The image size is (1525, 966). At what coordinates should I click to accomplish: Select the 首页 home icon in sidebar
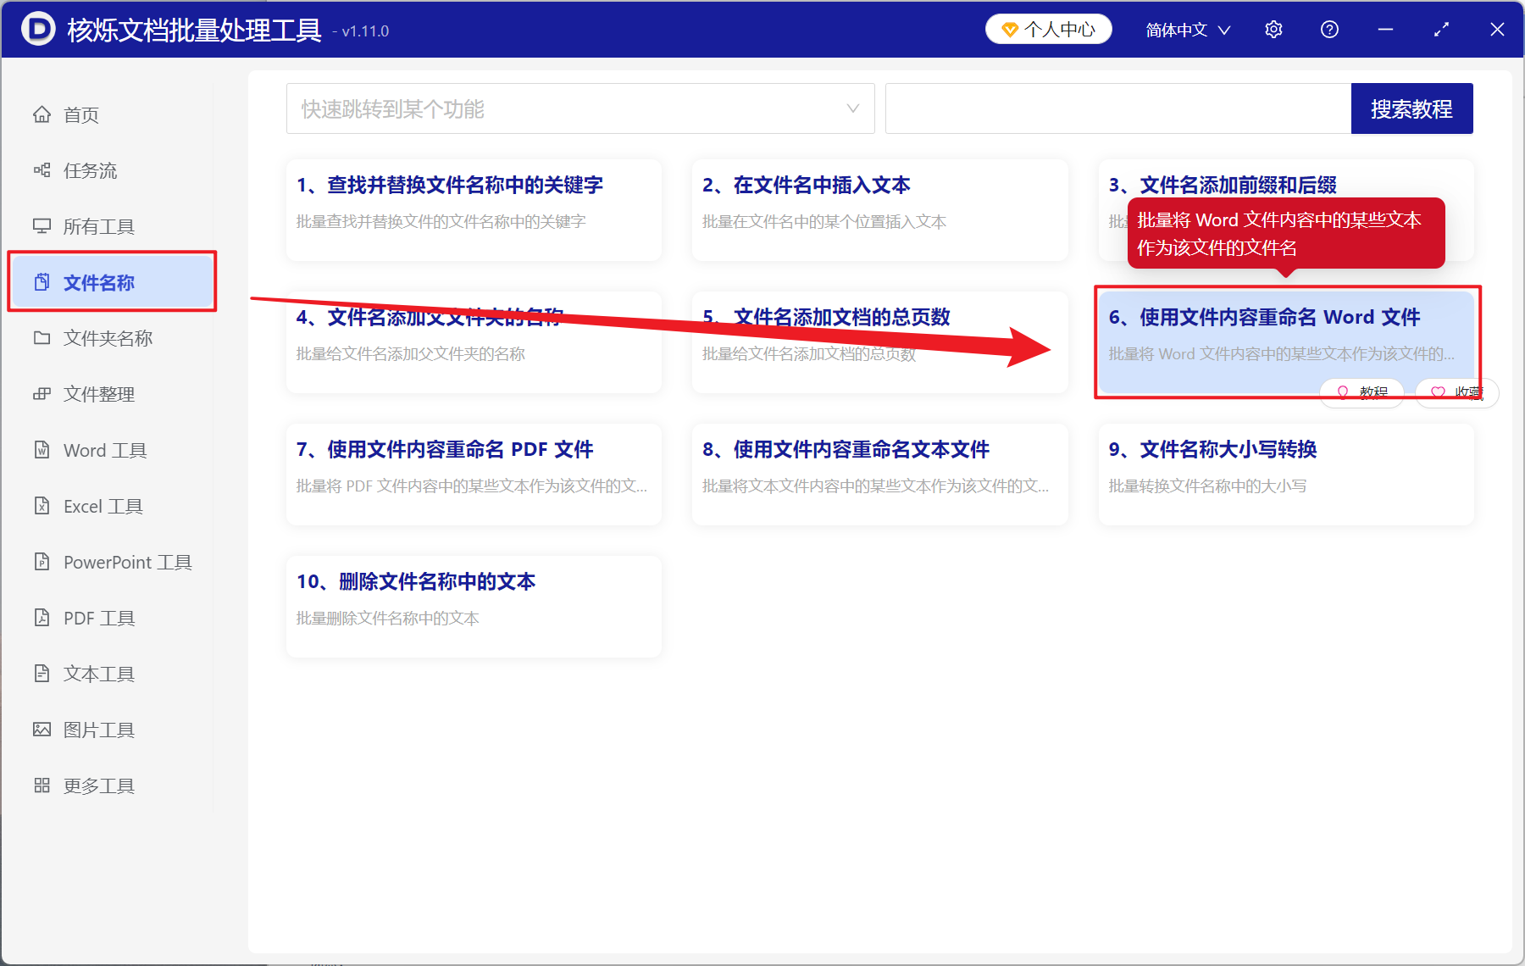[x=42, y=114]
